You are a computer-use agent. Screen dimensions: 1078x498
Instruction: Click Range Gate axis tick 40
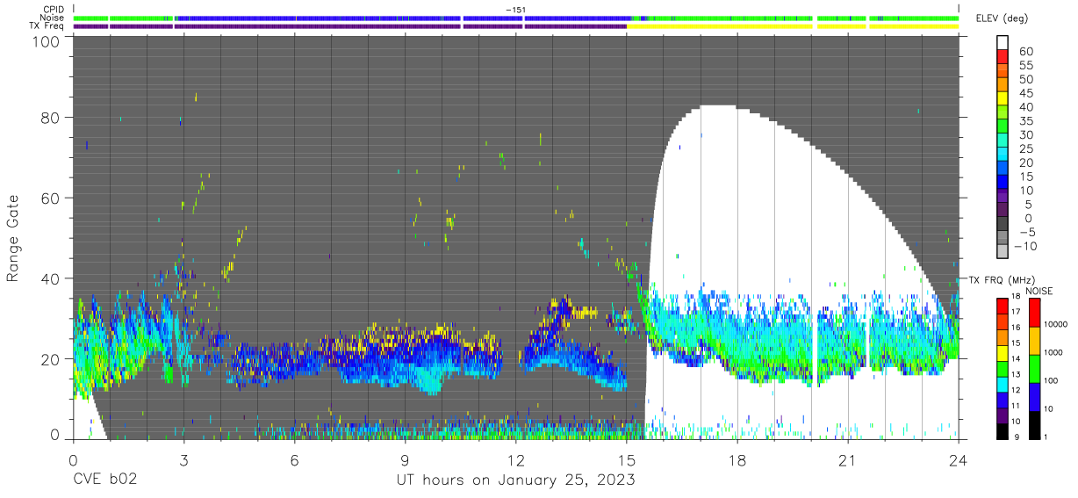[x=52, y=278]
